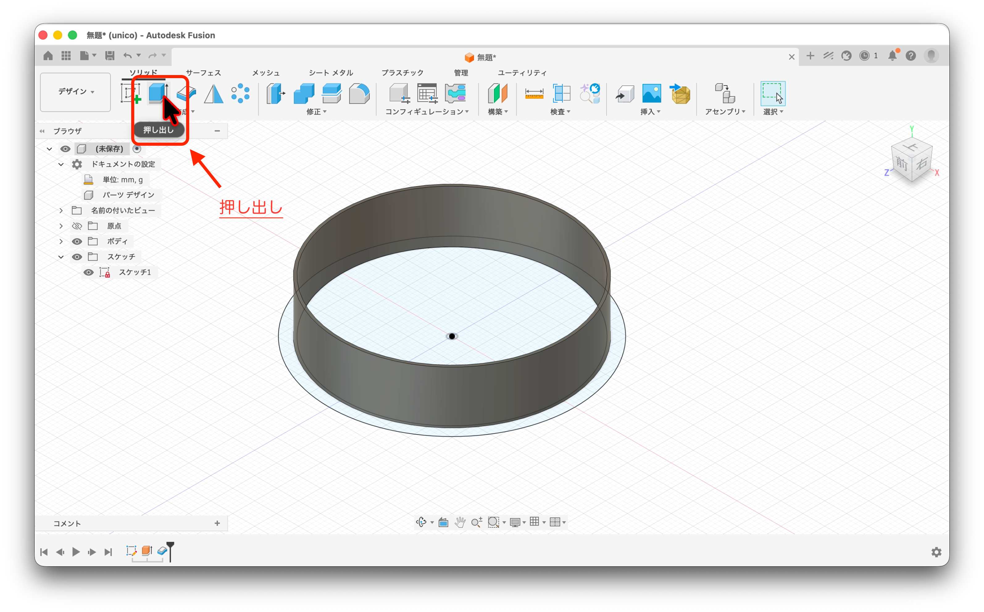Activate the Select window tool icon
This screenshot has width=984, height=612.
[773, 94]
